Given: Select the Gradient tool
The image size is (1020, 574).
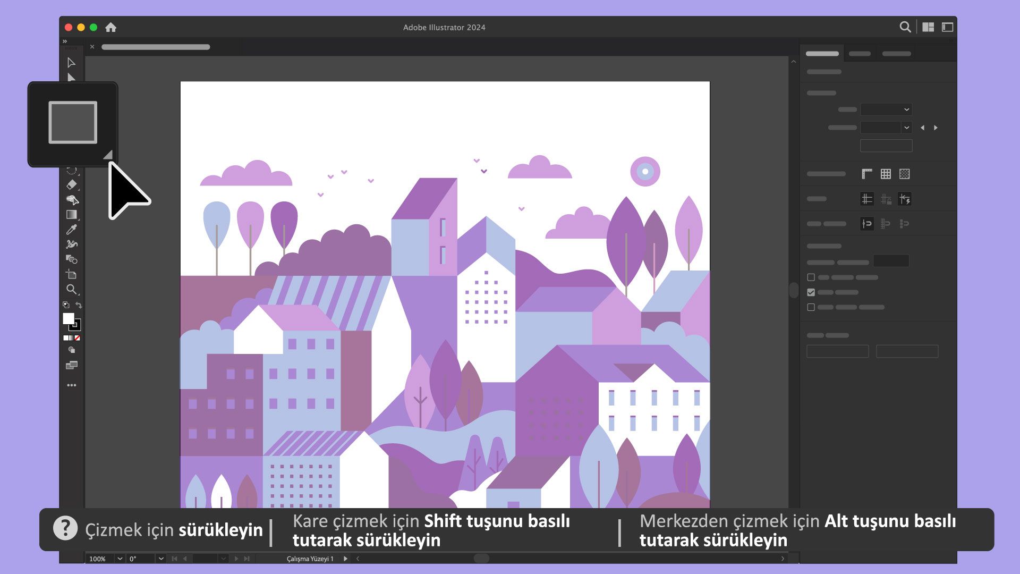Looking at the screenshot, I should (72, 215).
